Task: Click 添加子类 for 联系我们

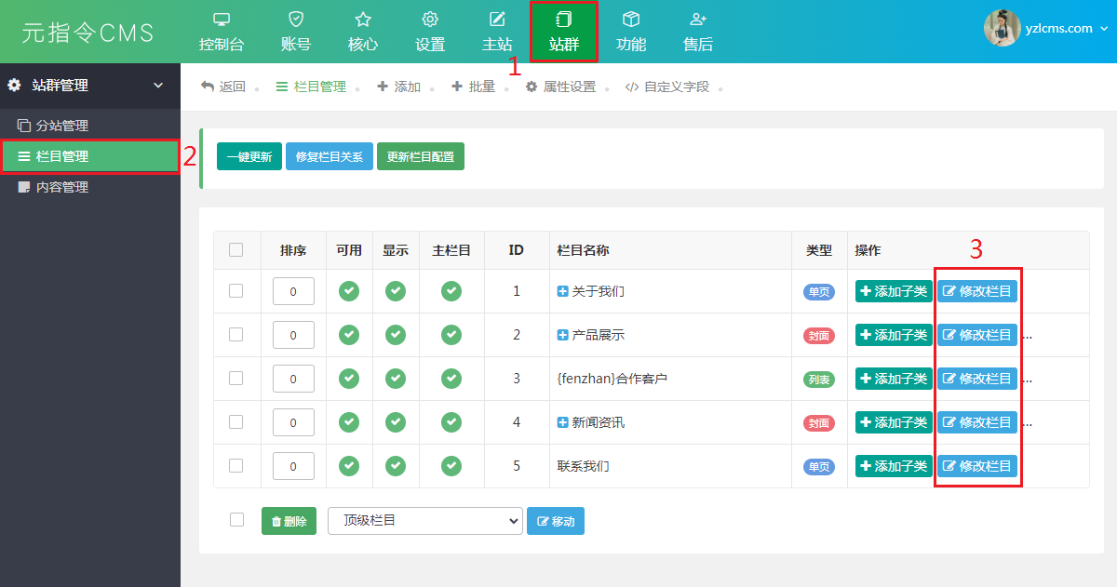Action: pos(894,466)
